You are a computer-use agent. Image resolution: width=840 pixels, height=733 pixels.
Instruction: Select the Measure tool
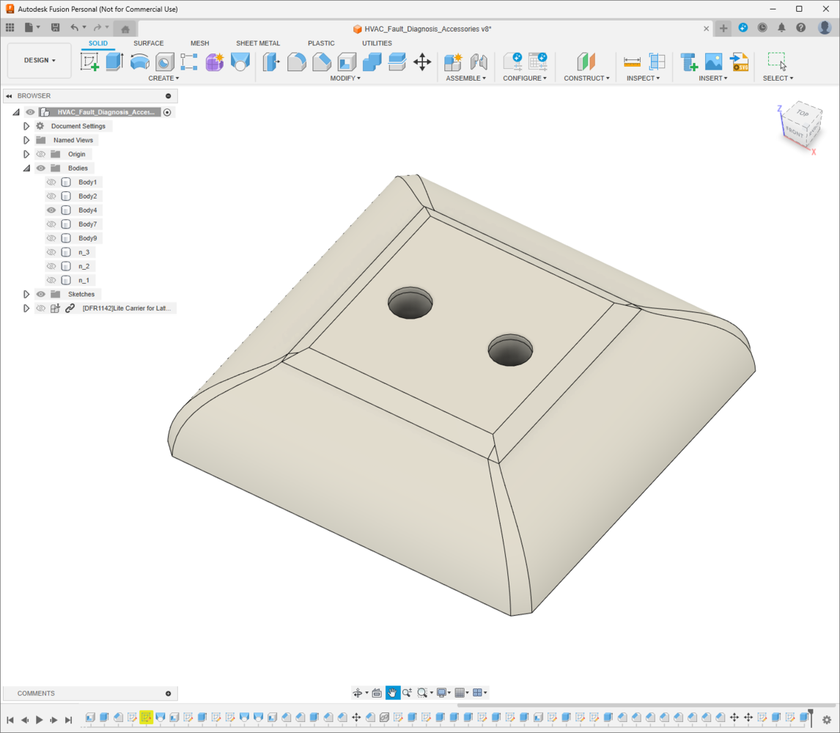click(x=632, y=62)
